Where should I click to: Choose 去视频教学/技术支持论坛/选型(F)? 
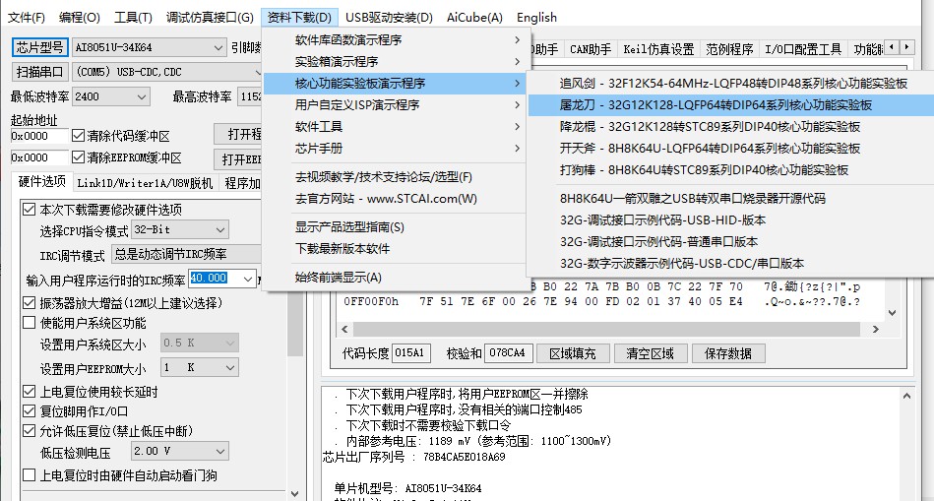pyautogui.click(x=395, y=177)
